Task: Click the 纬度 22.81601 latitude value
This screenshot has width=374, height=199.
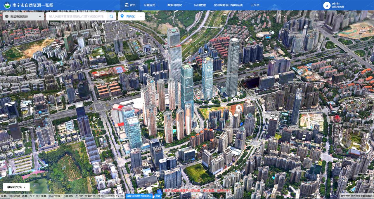Action: coord(31,196)
